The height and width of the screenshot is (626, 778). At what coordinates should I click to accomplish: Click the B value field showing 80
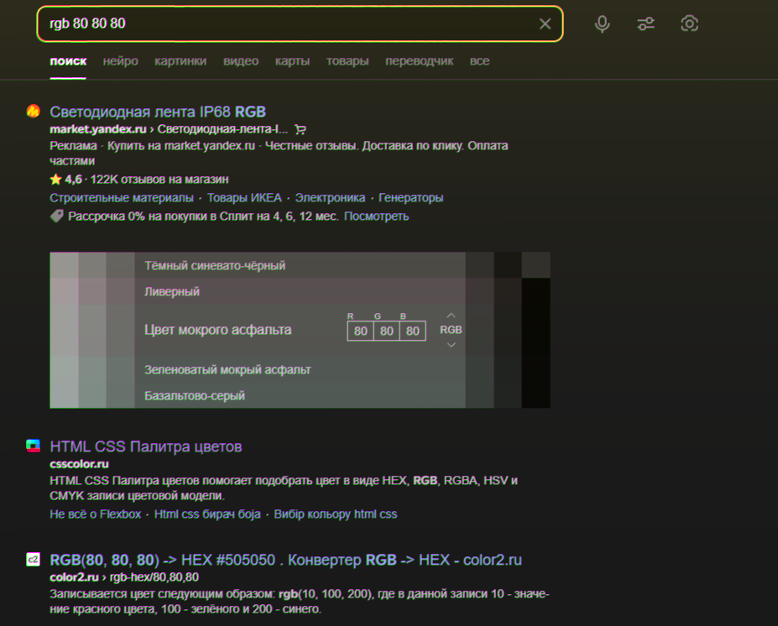[413, 331]
